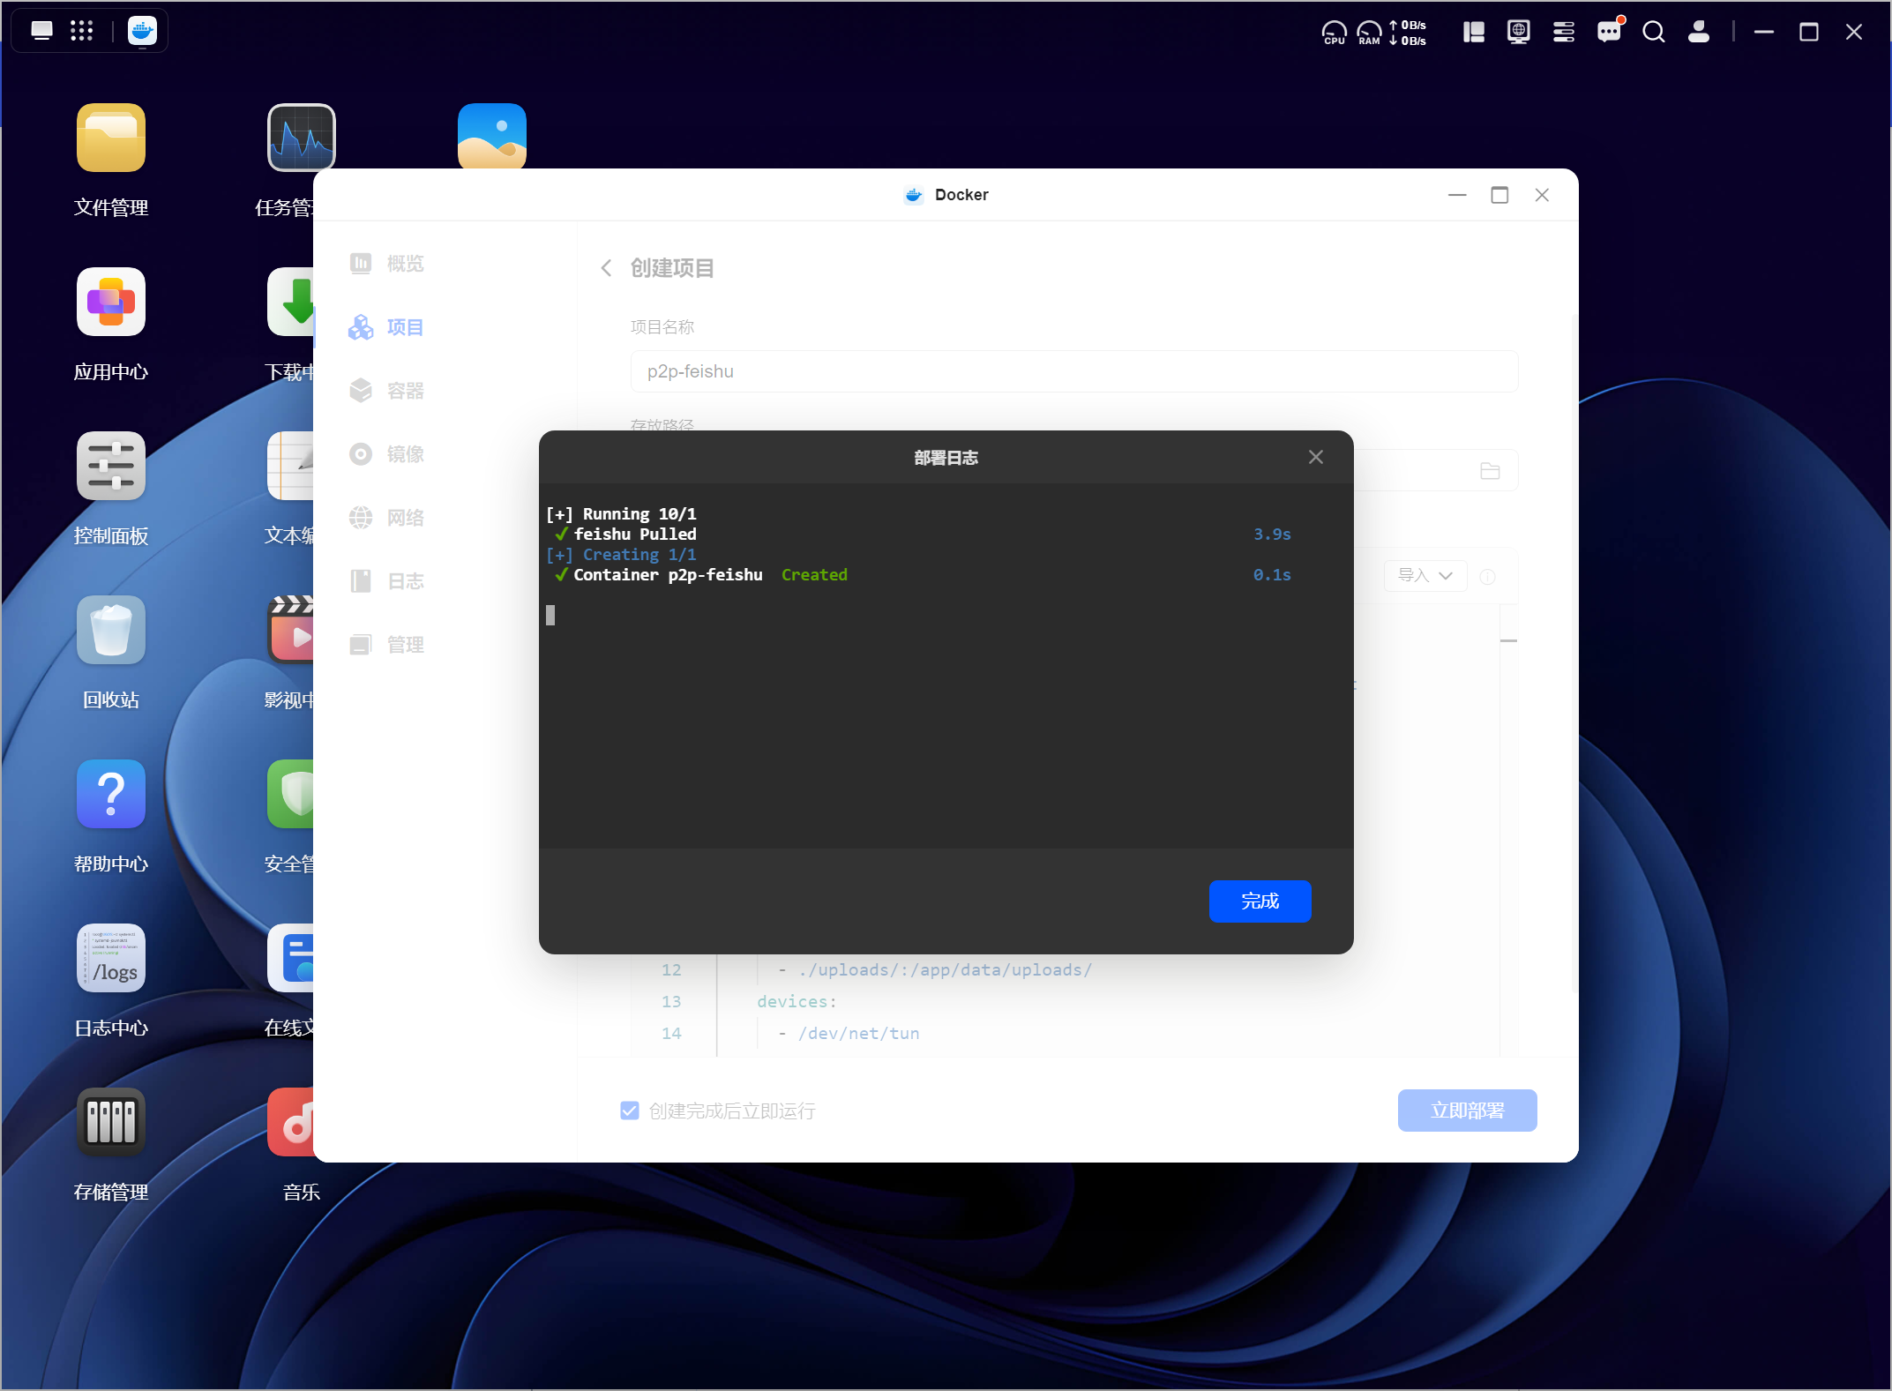Viewport: 1892px width, 1391px height.
Task: Click the folder browse icon for 存放路径
Action: point(1490,471)
